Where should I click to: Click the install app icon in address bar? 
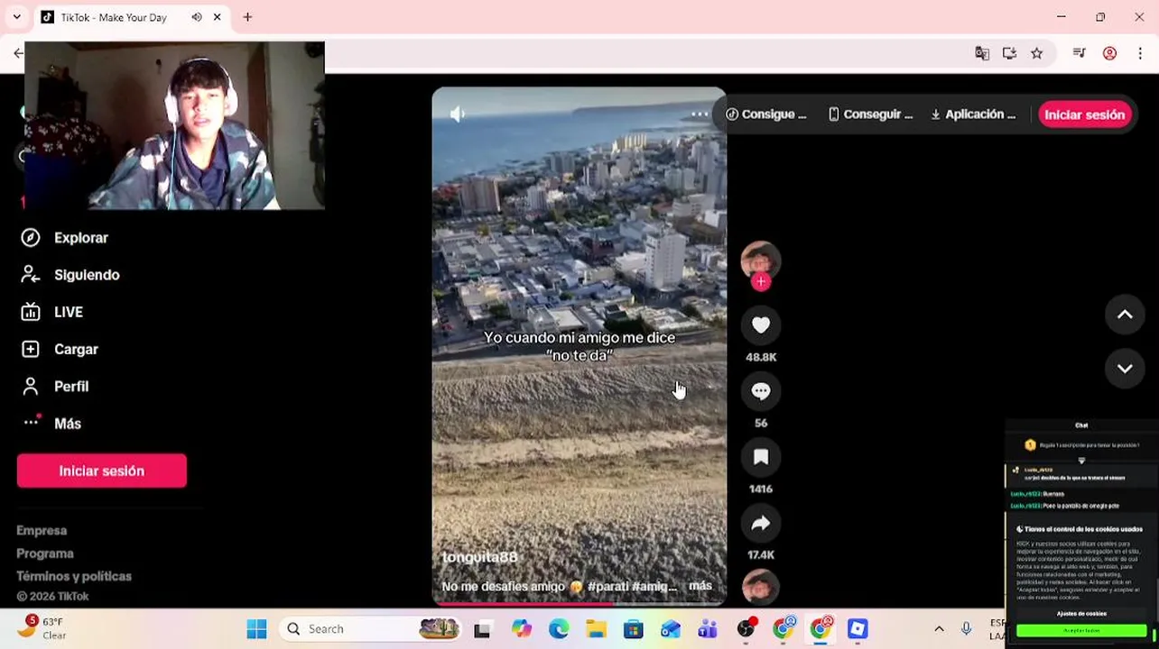click(x=1009, y=53)
